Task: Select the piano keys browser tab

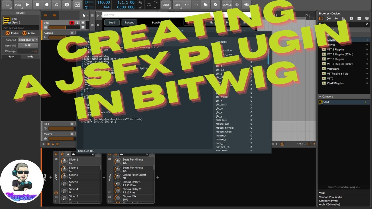Action: pos(344,18)
